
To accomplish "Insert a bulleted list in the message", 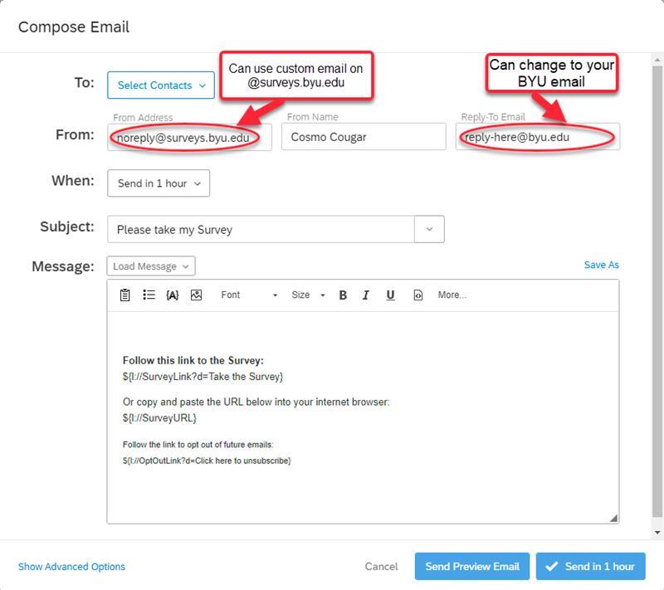I will [x=149, y=295].
